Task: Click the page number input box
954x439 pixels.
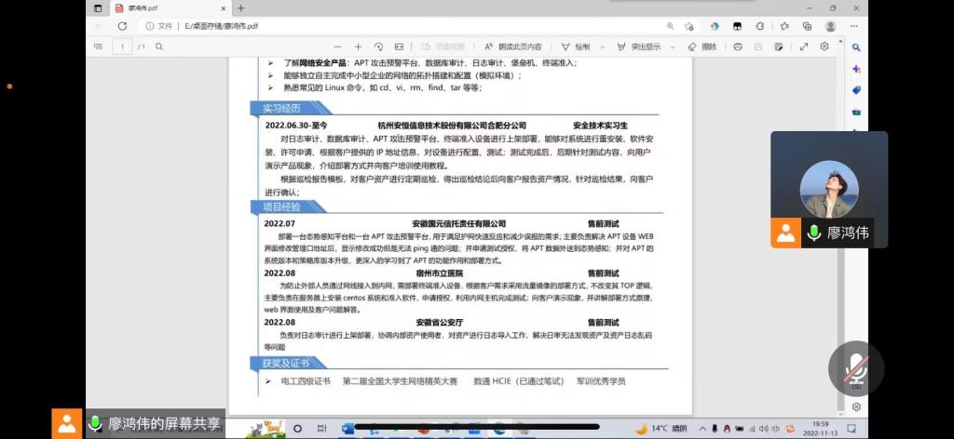Action: [x=122, y=46]
